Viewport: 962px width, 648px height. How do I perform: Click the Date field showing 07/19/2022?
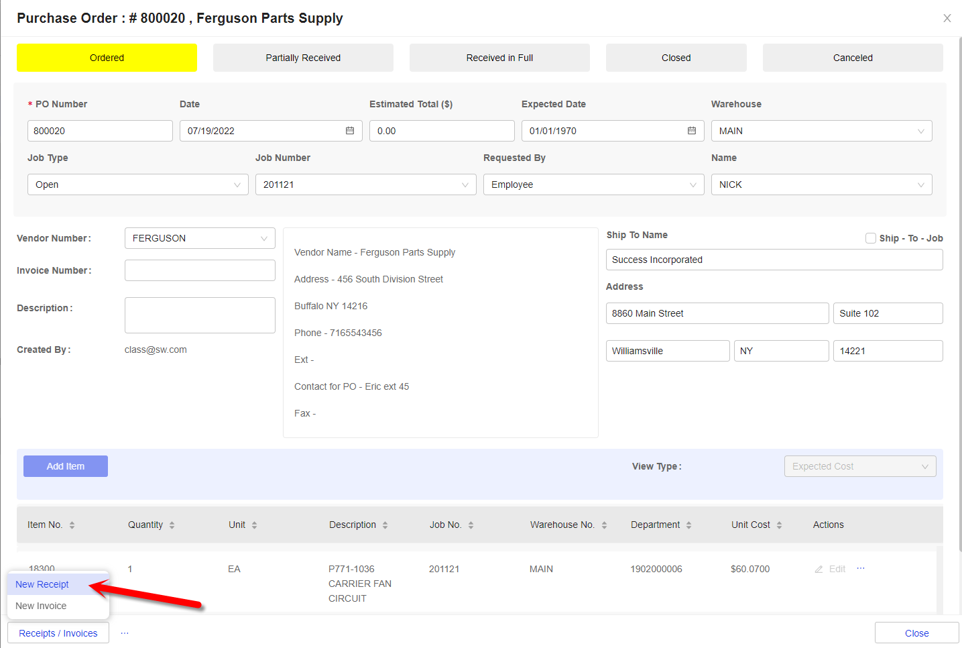coord(271,131)
